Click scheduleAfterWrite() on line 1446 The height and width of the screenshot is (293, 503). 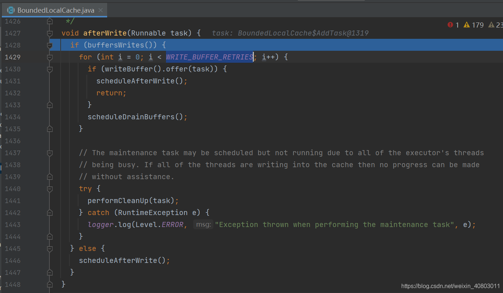tap(122, 261)
